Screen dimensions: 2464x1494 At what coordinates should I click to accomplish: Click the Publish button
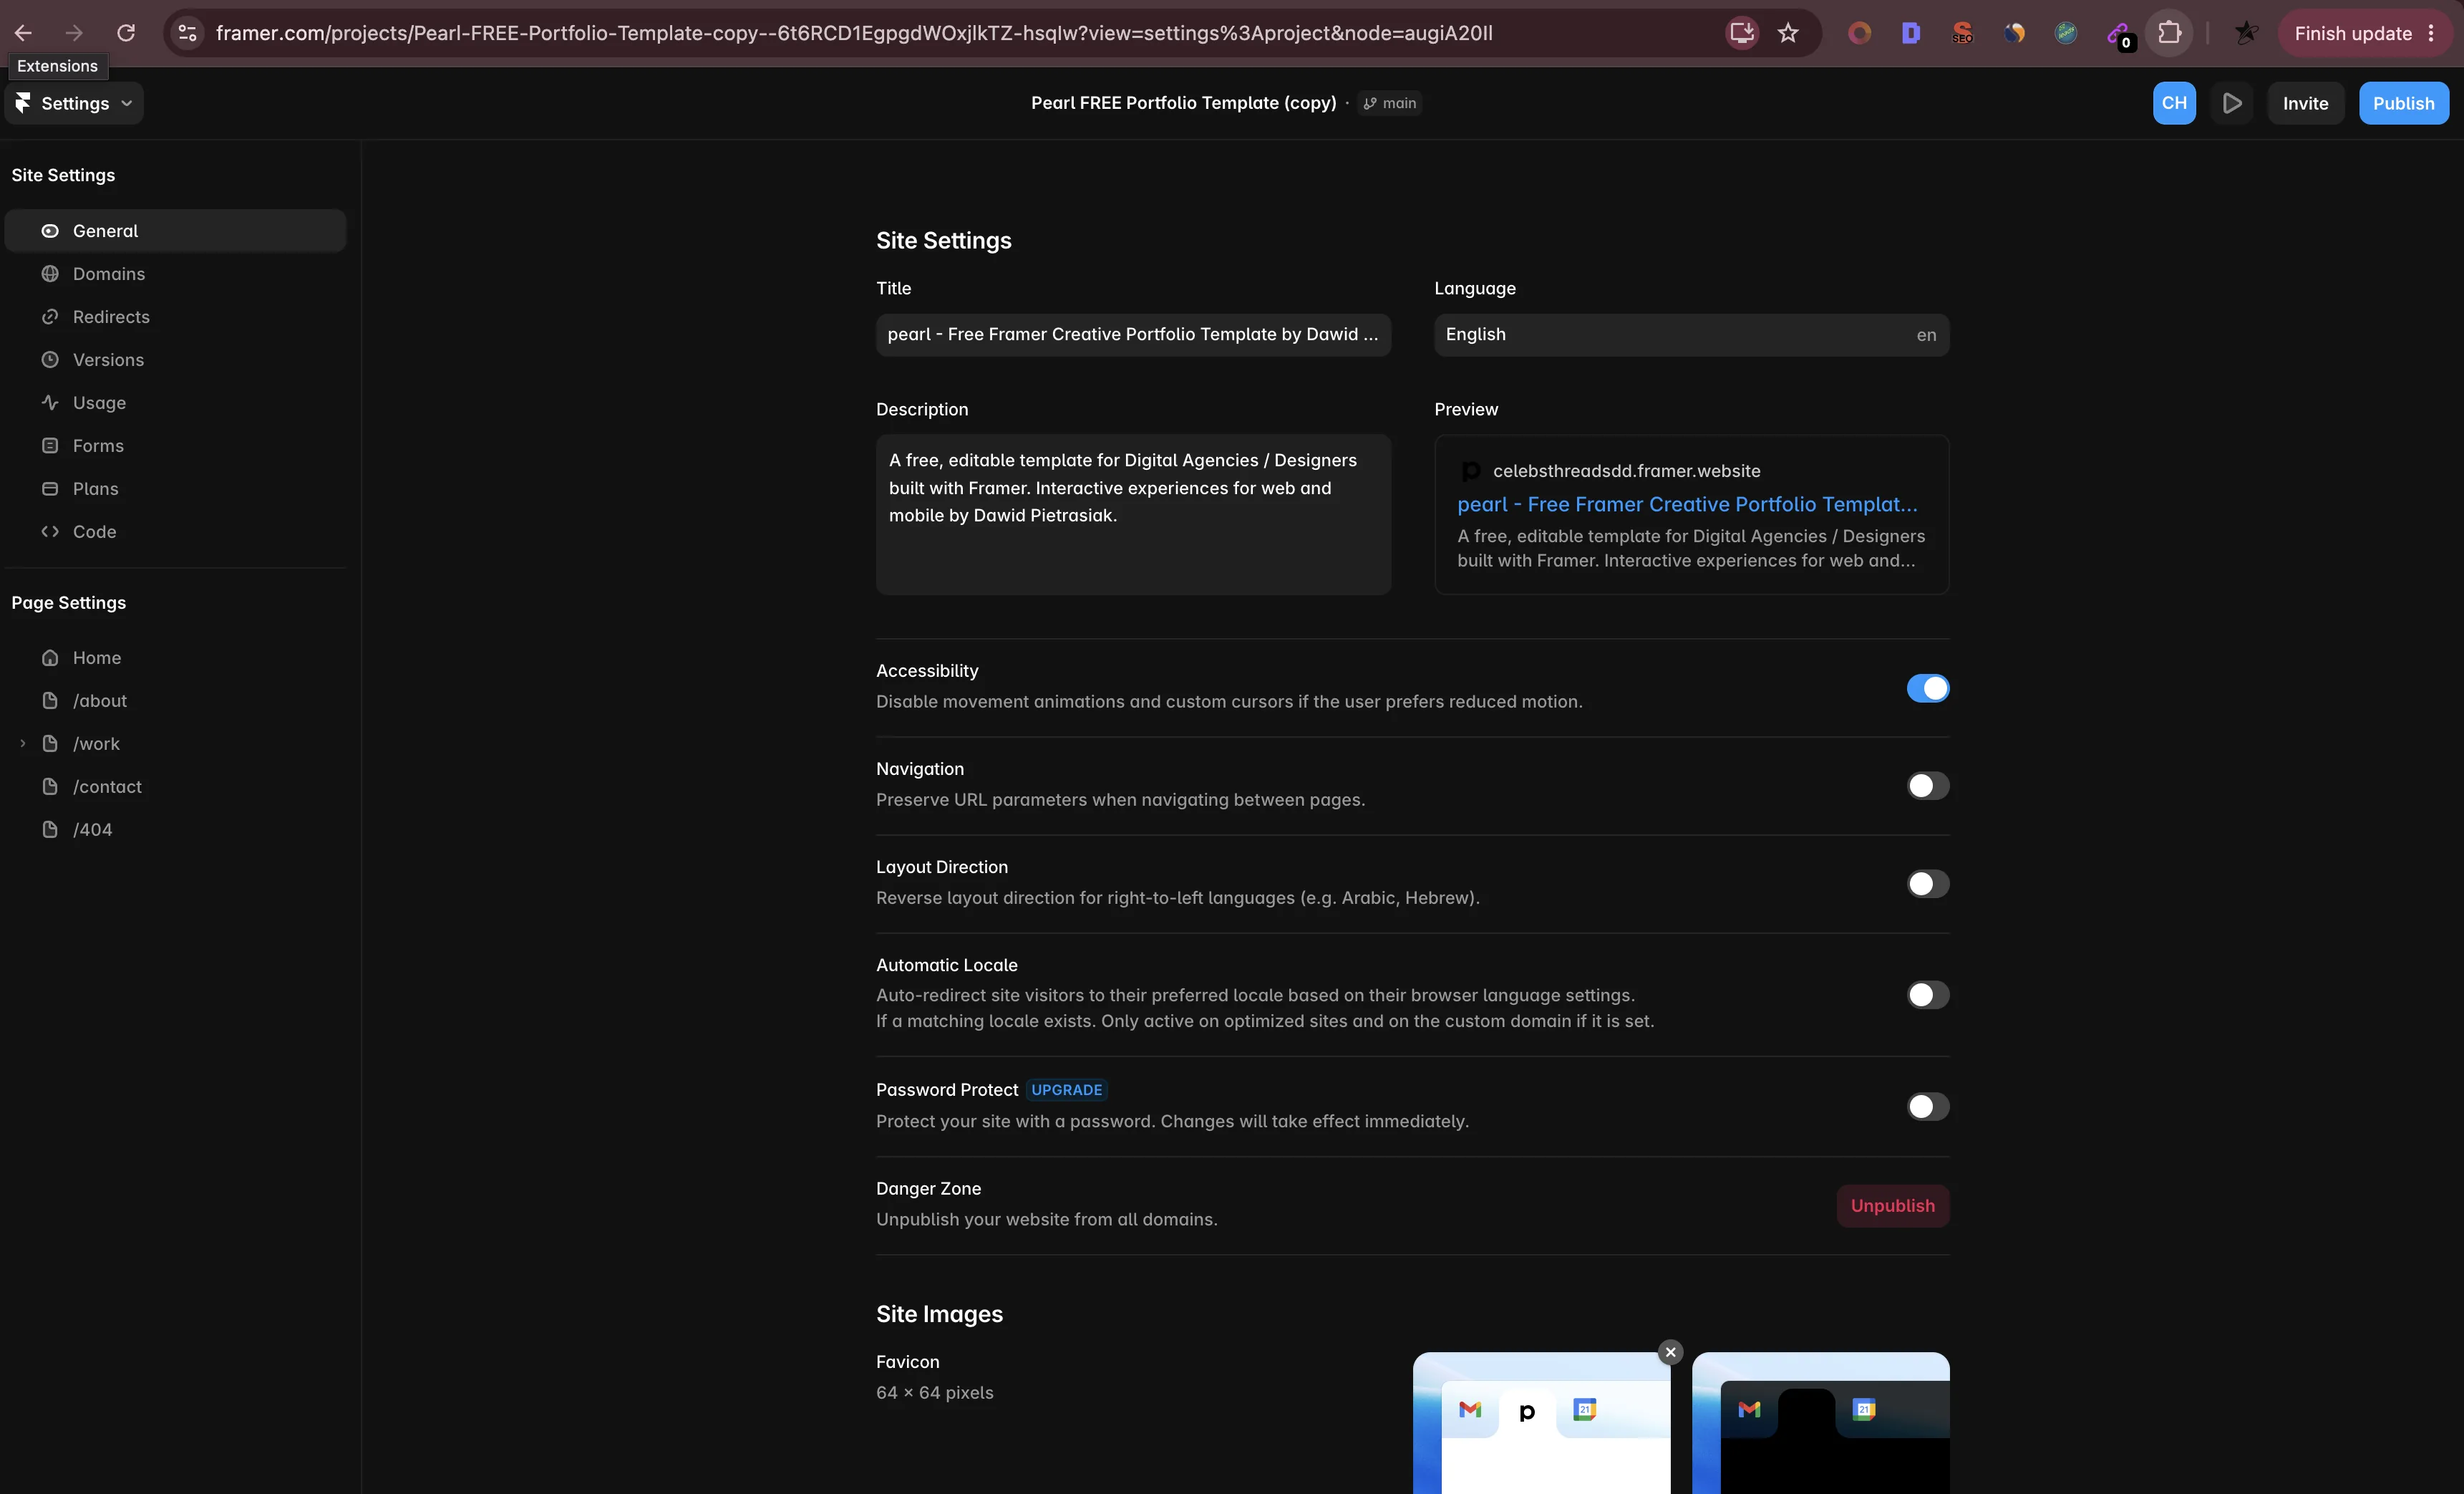2403,103
